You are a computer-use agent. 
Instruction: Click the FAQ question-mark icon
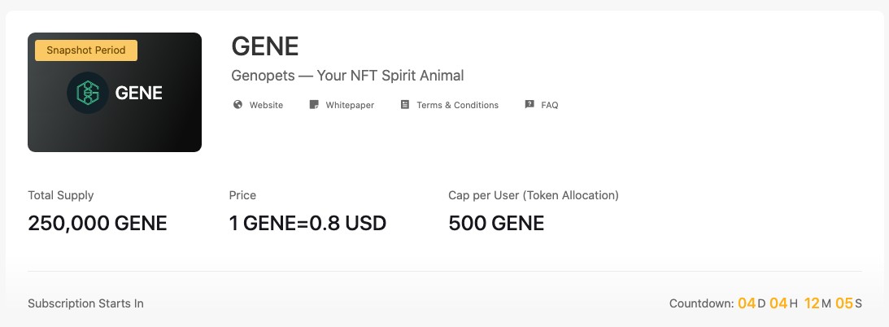point(529,104)
